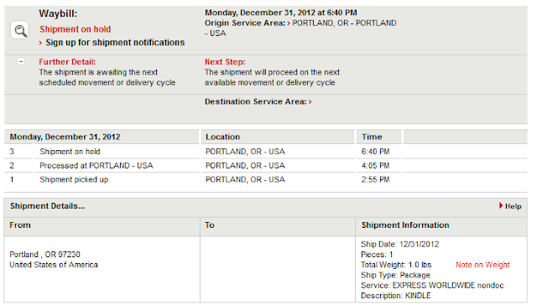The image size is (537, 305).
Task: Select the Shipment picked up row
Action: (266, 179)
